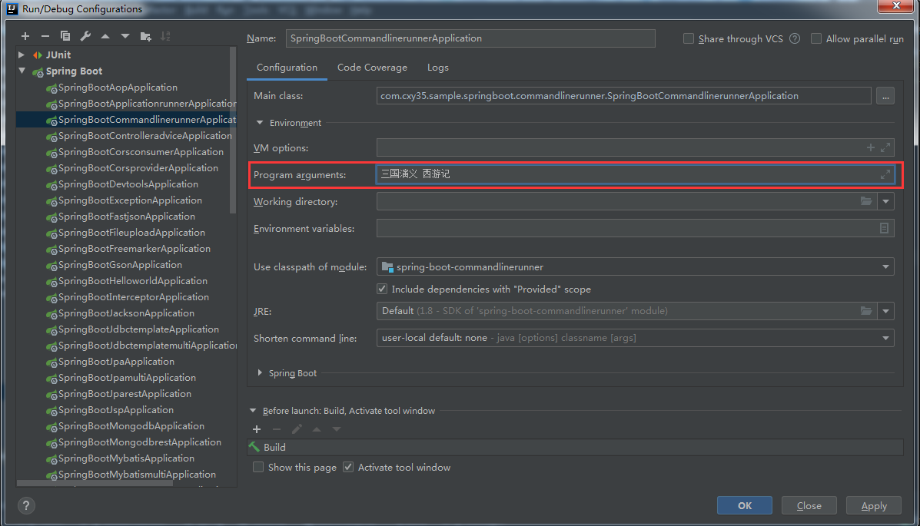Expand the Program arguments field editor
The height and width of the screenshot is (526, 920).
tap(885, 174)
